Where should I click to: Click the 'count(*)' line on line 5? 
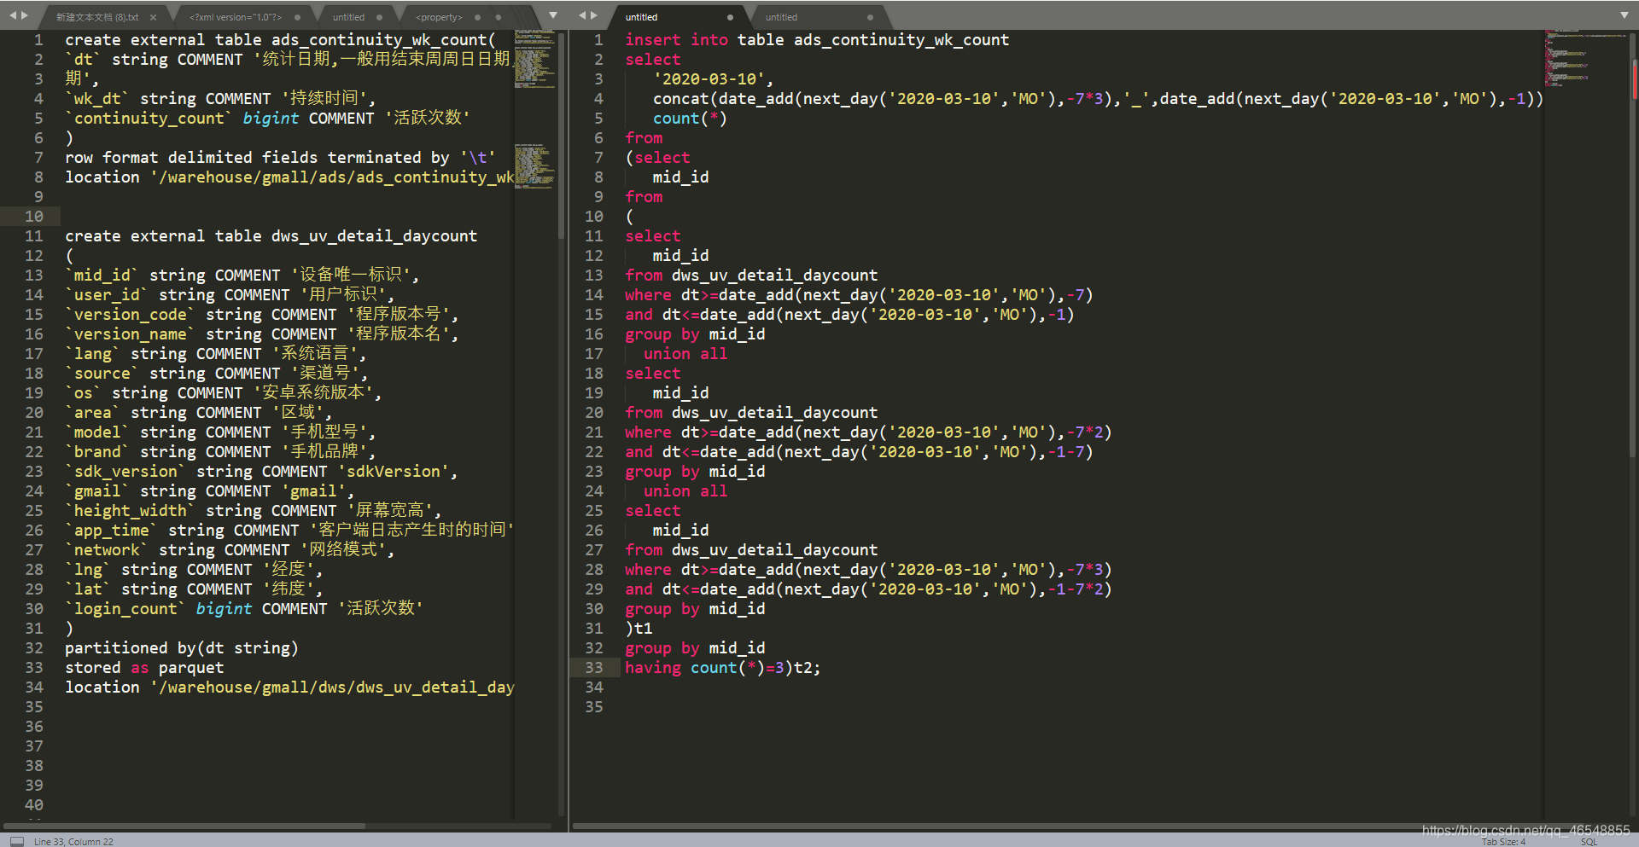coord(690,119)
